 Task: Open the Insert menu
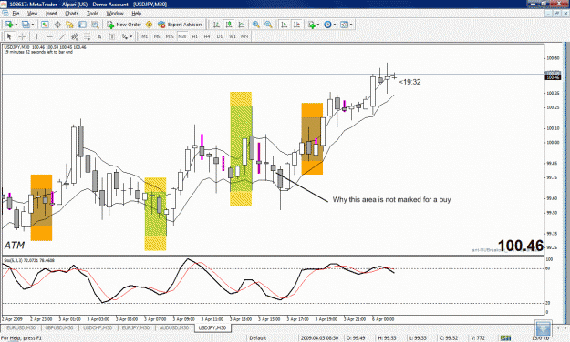51,14
